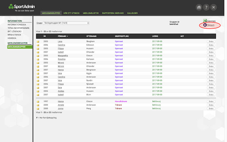The image size is (227, 142).
Task: Click envelope icon for Mimmi Ohlander
Action: pos(38,66)
